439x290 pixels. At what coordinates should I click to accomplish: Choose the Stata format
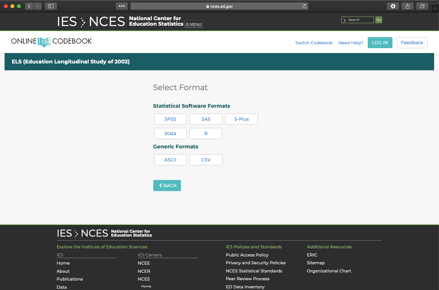point(171,133)
